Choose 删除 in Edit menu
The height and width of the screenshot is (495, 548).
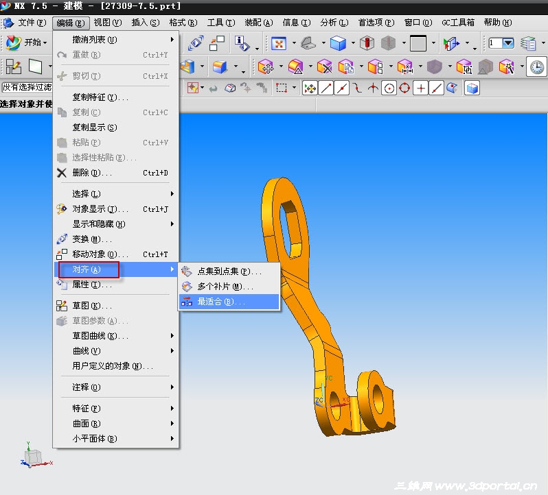[x=115, y=173]
